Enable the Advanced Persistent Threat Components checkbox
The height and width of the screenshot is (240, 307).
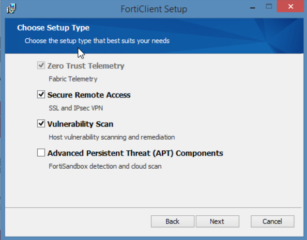41,153
